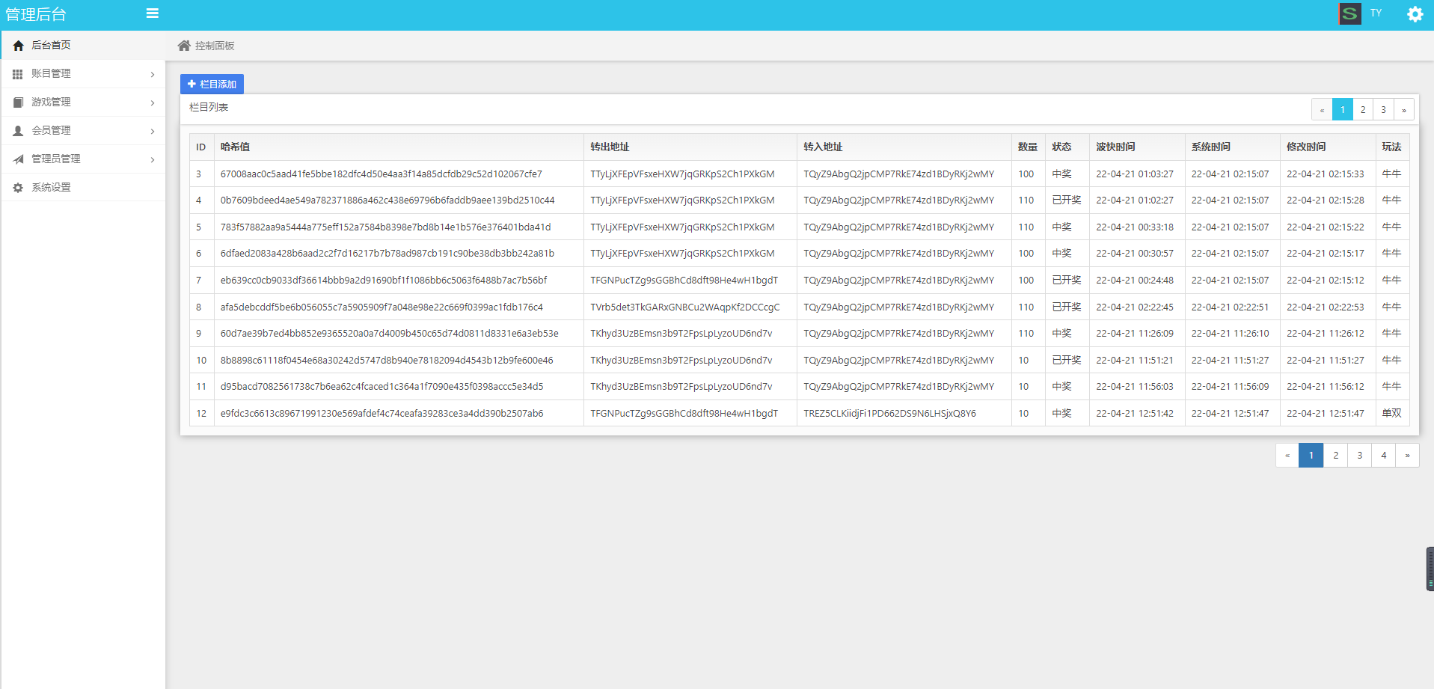Image resolution: width=1434 pixels, height=689 pixels.
Task: Click the house icon for 后台首页
Action: 19,46
